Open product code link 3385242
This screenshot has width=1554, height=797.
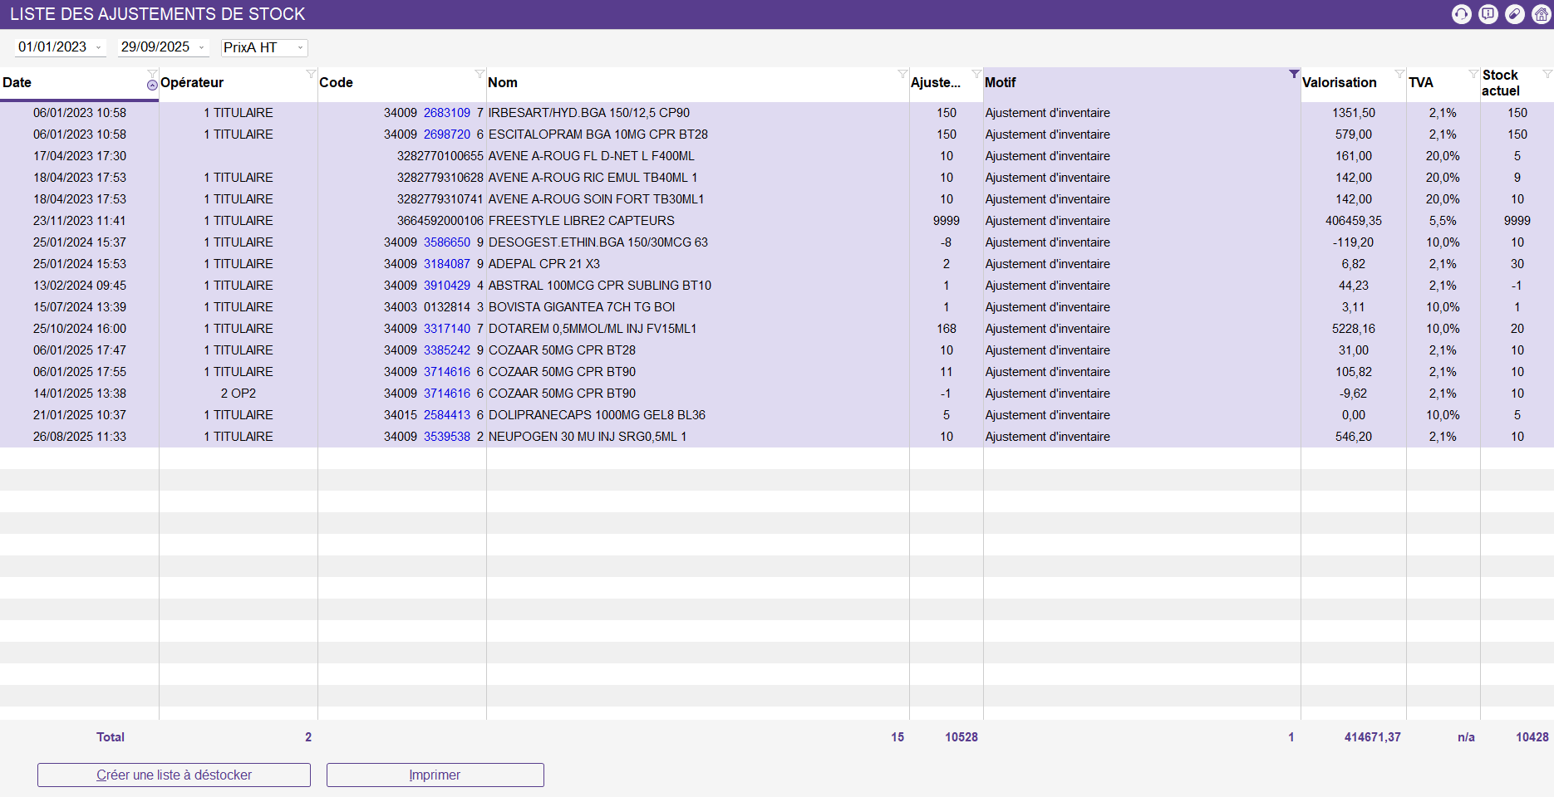pyautogui.click(x=447, y=350)
